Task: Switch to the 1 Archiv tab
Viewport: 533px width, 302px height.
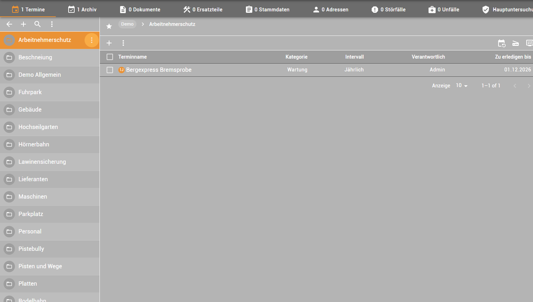Action: [x=82, y=9]
